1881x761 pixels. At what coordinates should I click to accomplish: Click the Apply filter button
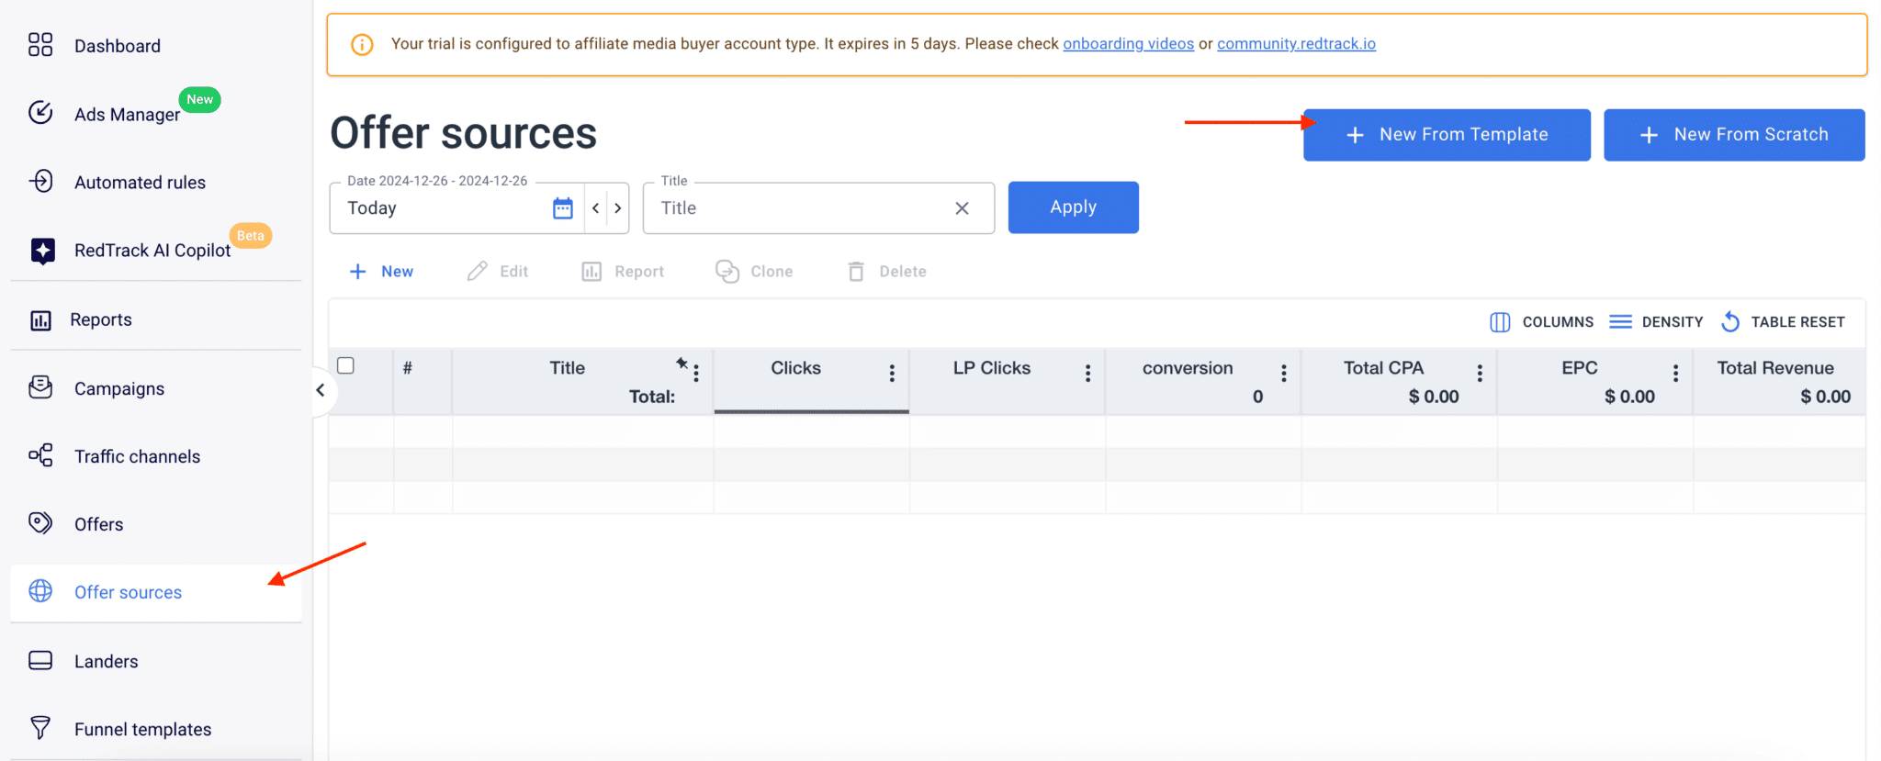click(1073, 207)
